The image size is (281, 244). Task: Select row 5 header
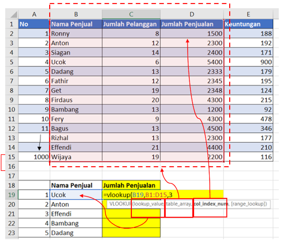coord(12,62)
